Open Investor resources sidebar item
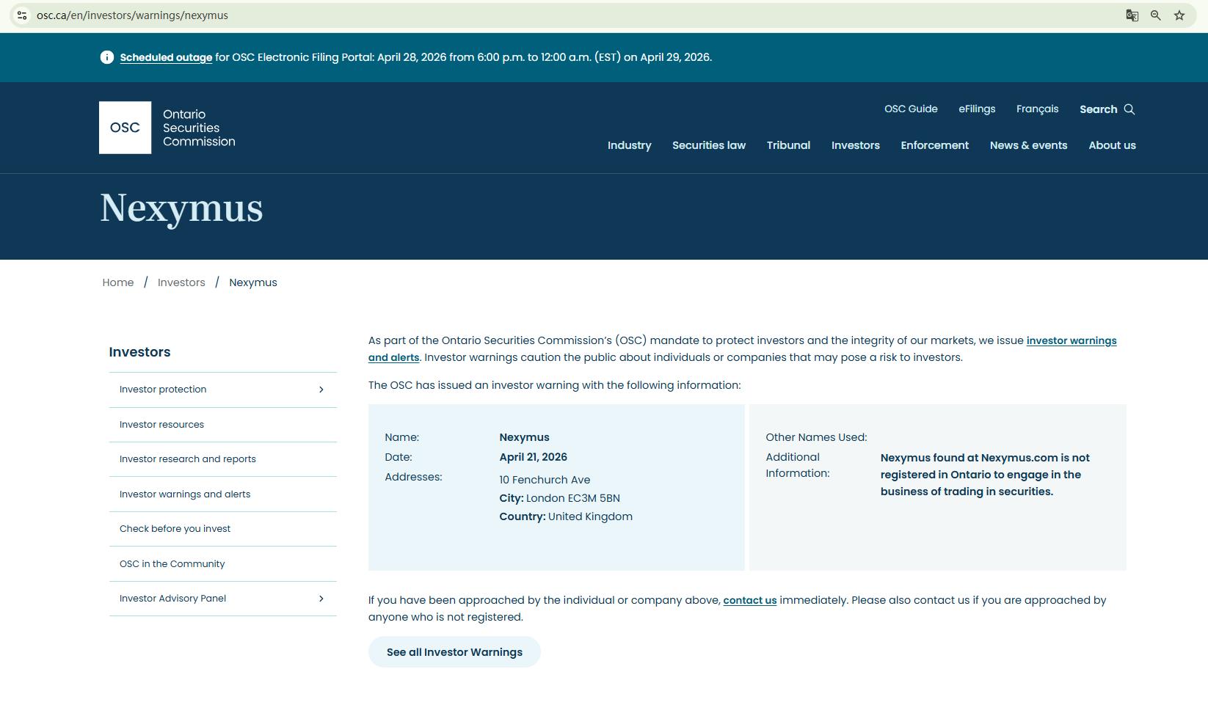The height and width of the screenshot is (716, 1208). (223, 425)
